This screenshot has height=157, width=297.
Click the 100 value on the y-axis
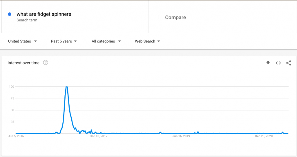point(12,86)
